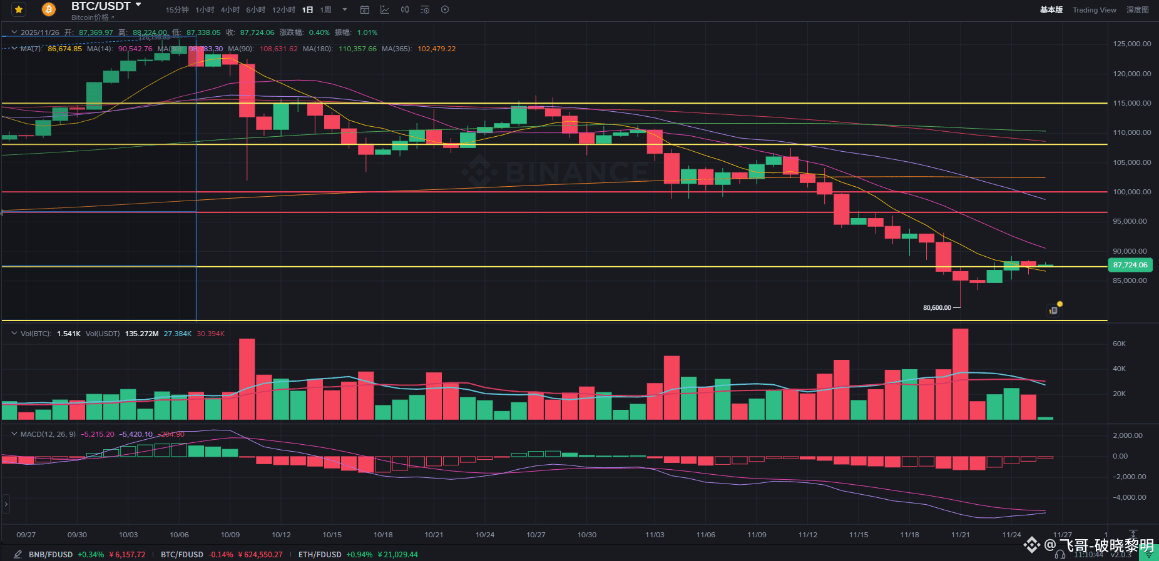Switch to 基本版 chart view
The height and width of the screenshot is (561, 1159).
(x=1051, y=10)
